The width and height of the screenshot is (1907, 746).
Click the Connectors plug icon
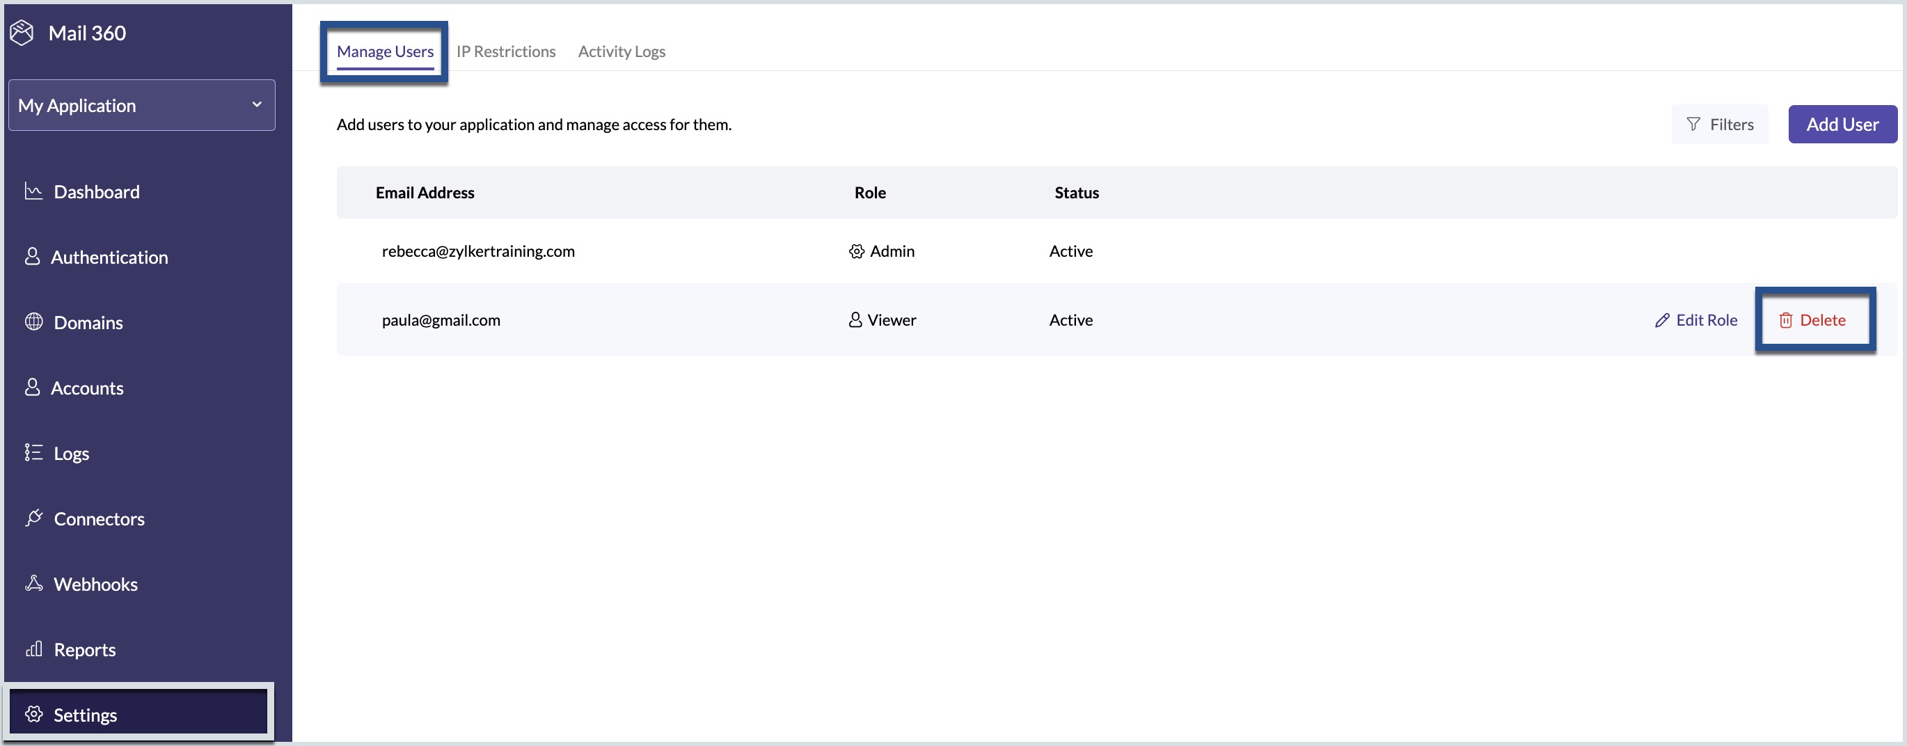pyautogui.click(x=33, y=517)
